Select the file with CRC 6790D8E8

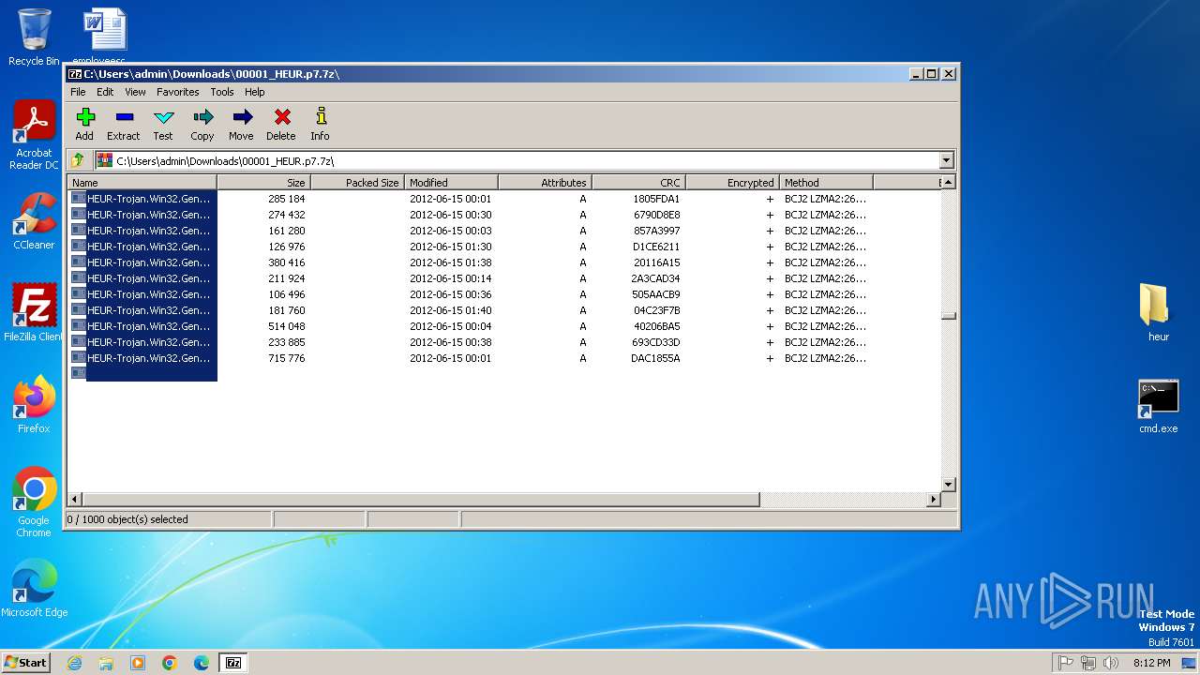504,215
